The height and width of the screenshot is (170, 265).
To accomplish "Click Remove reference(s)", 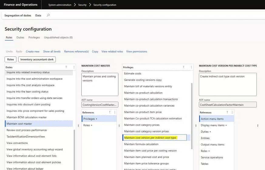I will [x=76, y=52].
